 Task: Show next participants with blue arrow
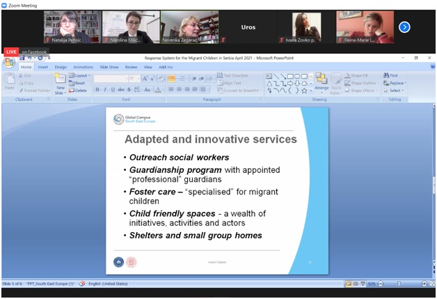(404, 27)
